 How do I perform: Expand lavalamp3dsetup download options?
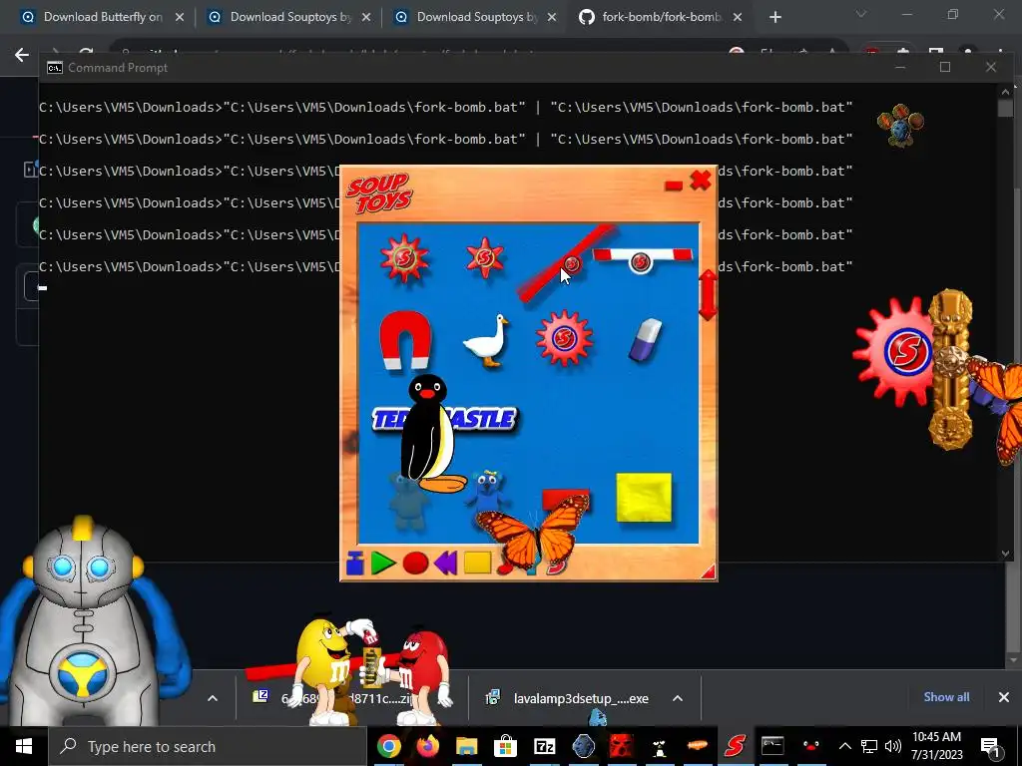[x=678, y=698]
